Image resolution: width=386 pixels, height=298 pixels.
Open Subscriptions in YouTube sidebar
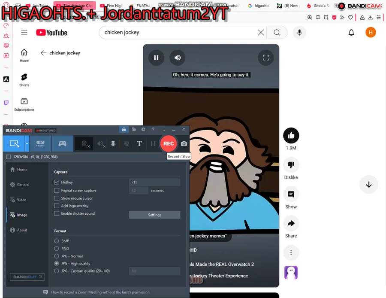pos(24,104)
